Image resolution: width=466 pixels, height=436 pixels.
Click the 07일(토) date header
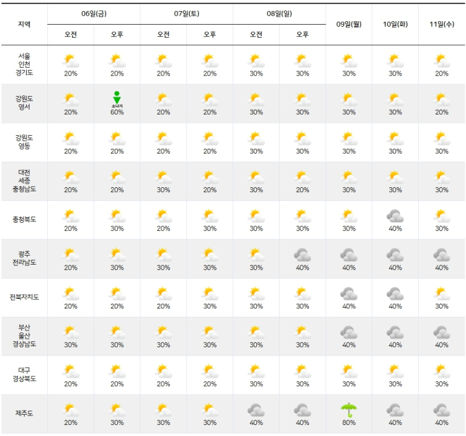click(186, 14)
